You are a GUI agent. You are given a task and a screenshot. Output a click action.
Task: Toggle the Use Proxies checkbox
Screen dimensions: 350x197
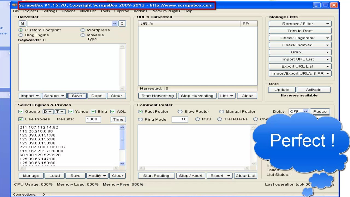click(21, 119)
